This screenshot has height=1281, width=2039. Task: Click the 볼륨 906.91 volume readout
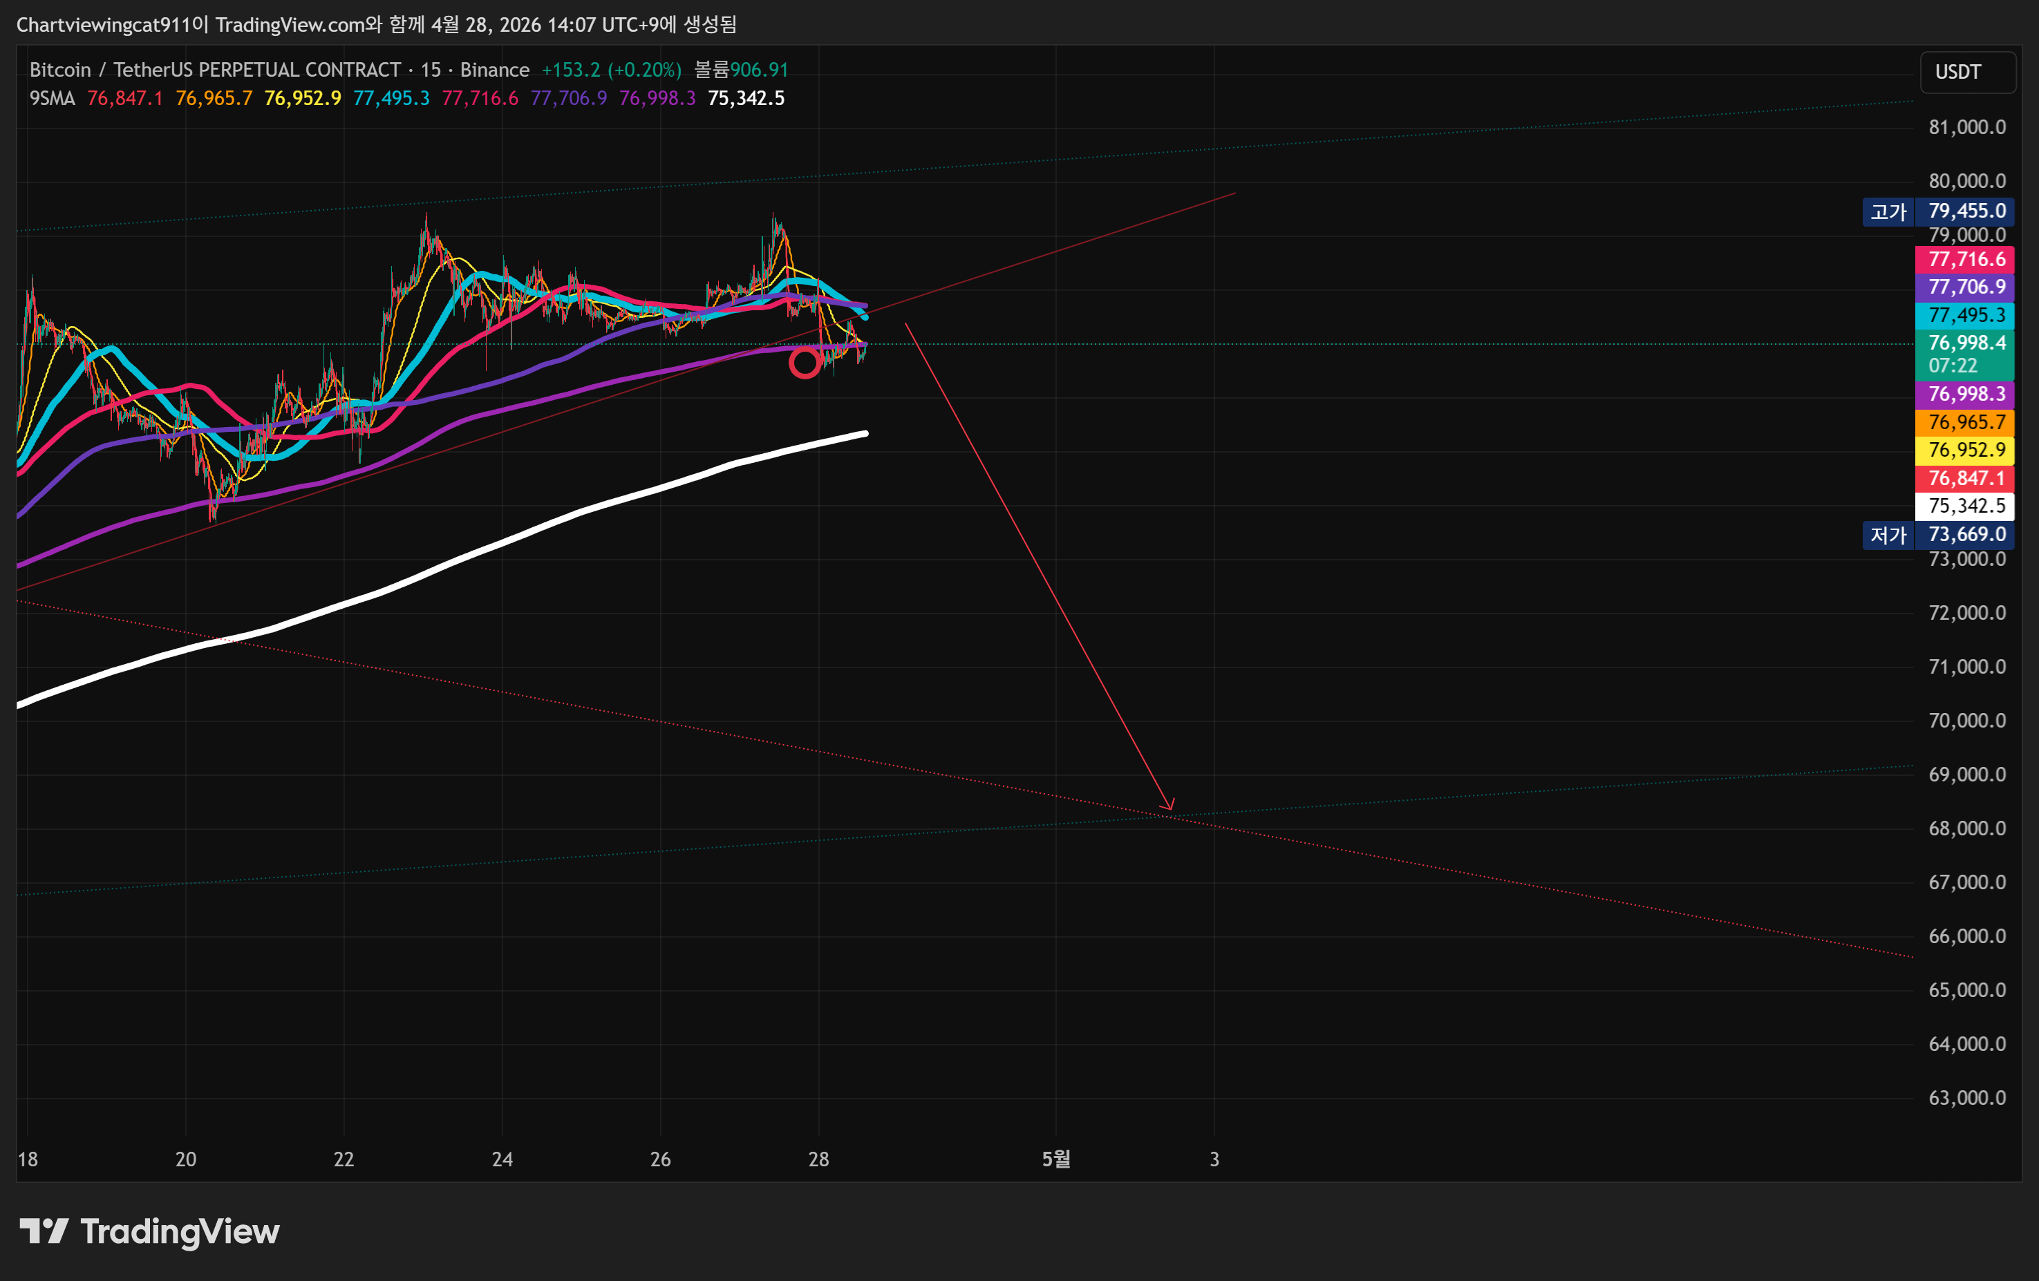(x=741, y=69)
